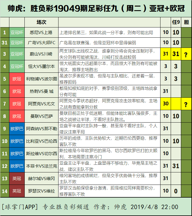
Task: Click match cell 阿贾克VS尤文
Action: [41, 104]
